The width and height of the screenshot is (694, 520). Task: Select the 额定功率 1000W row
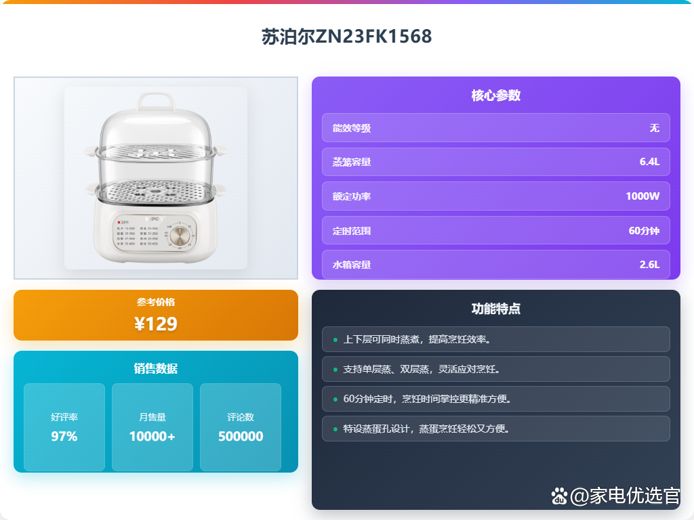point(495,196)
